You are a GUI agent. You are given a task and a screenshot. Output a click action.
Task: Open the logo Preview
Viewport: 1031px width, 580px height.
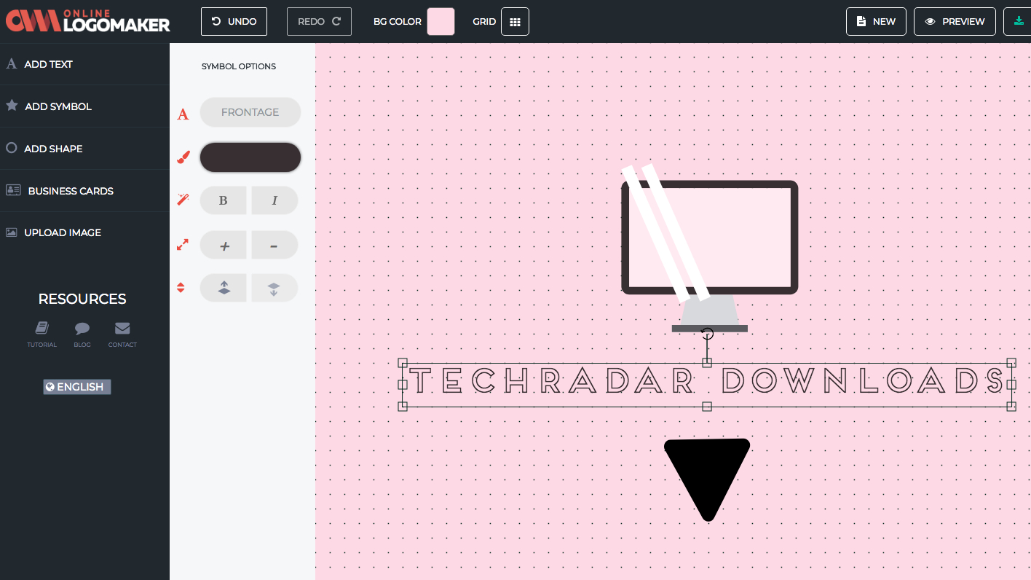955,21
